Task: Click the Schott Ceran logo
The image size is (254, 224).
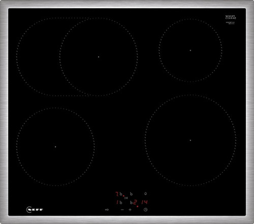Action: tap(230, 17)
